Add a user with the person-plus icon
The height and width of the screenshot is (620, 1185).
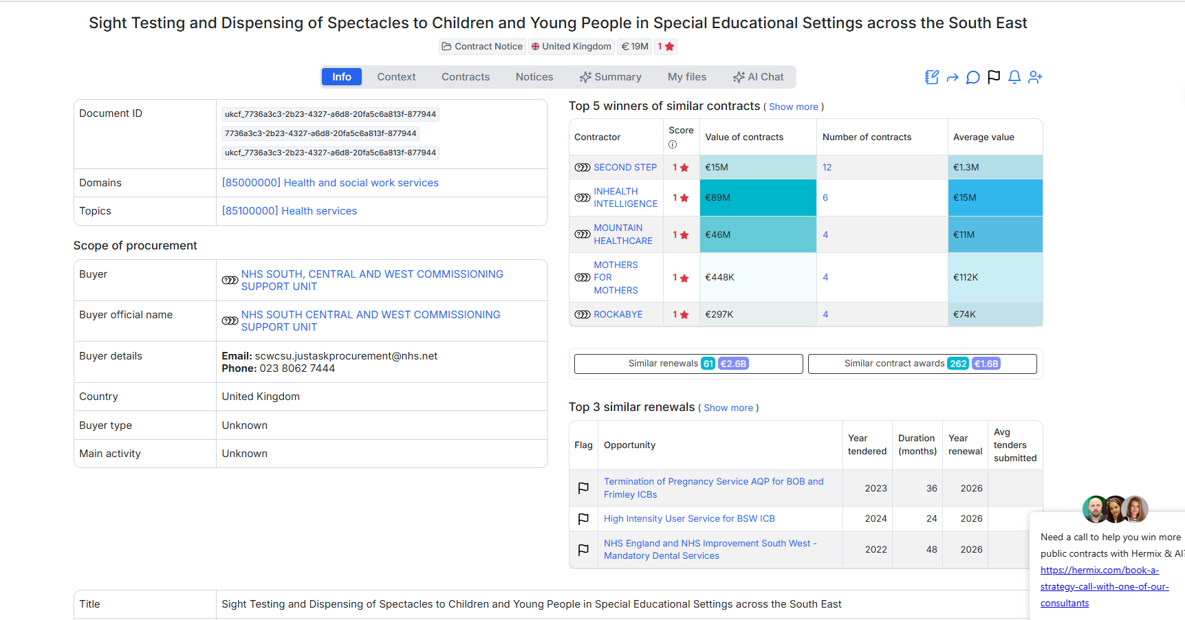(1034, 77)
